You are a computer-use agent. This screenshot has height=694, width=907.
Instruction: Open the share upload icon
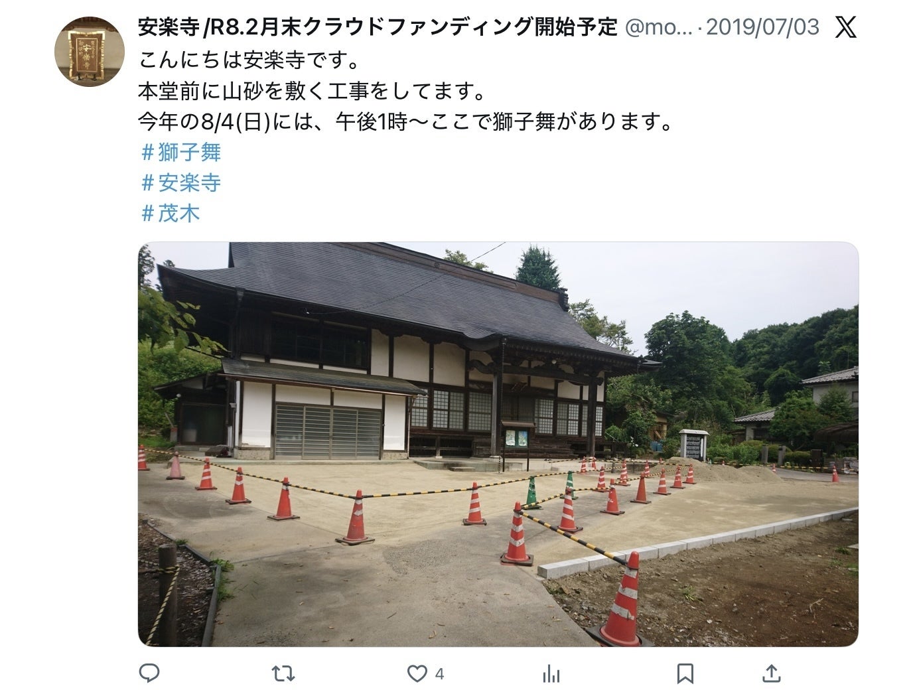pyautogui.click(x=771, y=673)
